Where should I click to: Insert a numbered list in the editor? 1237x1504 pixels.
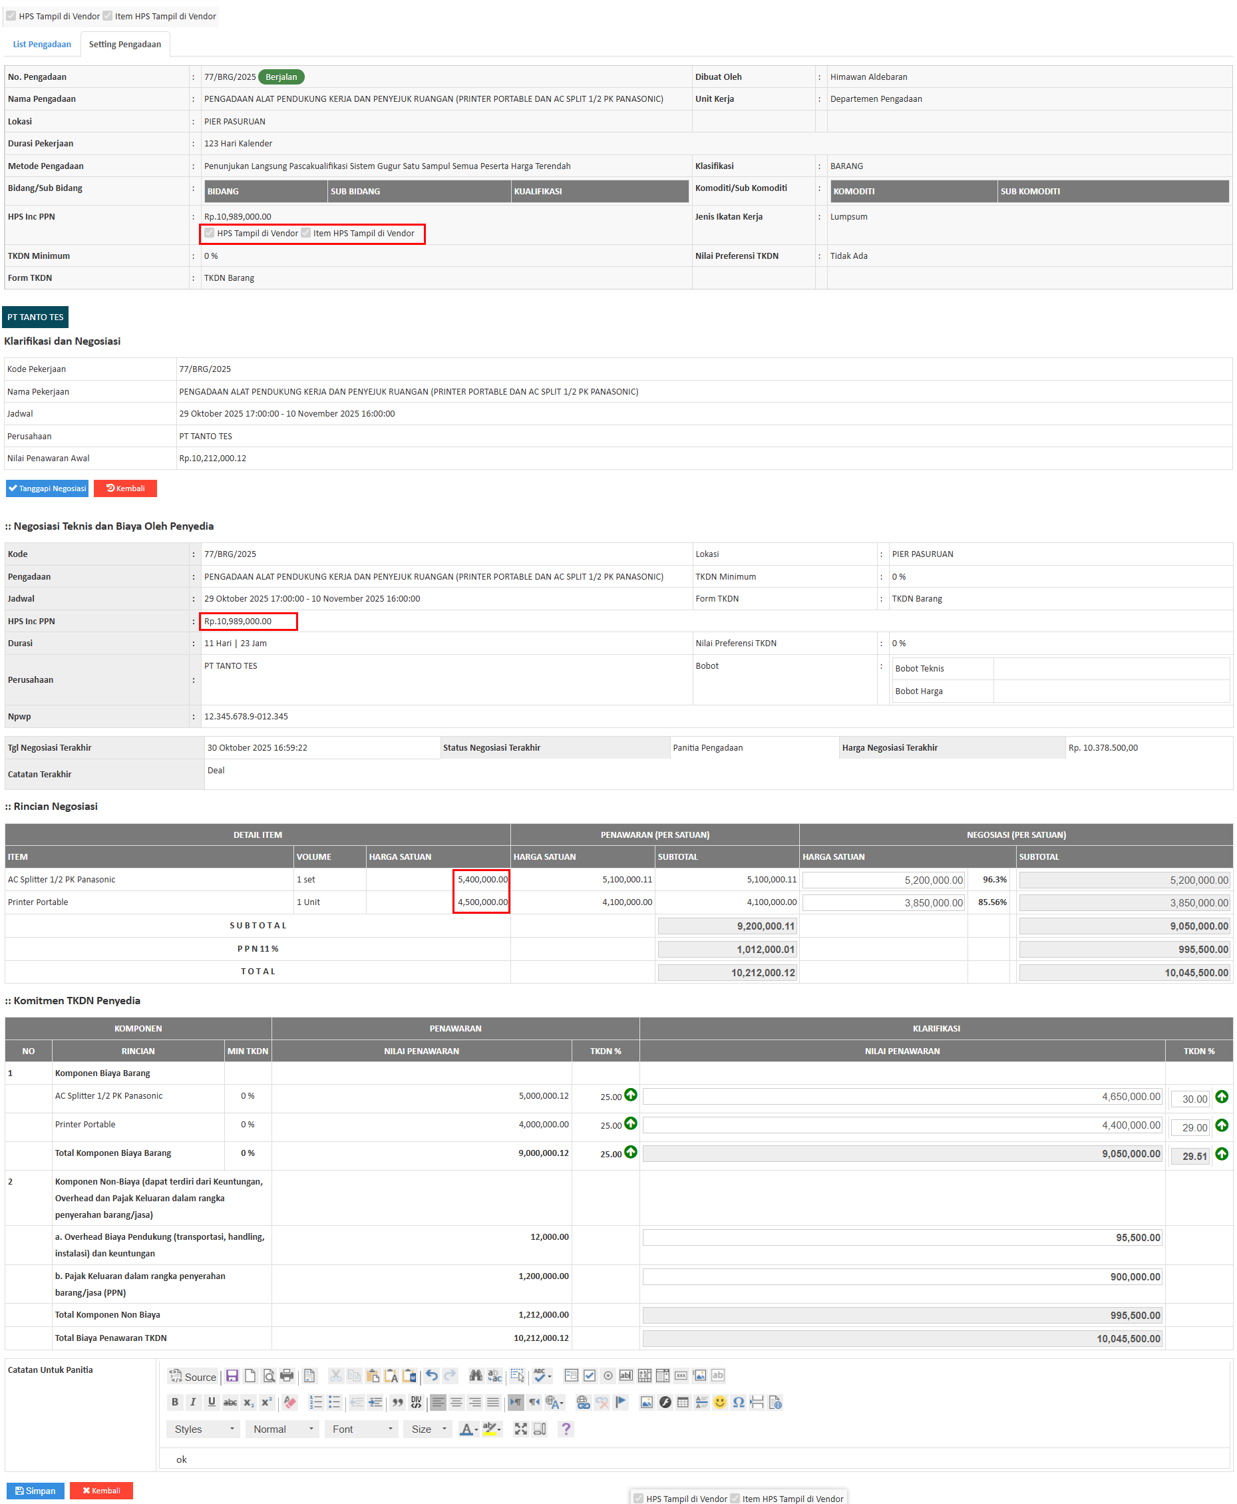click(315, 1402)
